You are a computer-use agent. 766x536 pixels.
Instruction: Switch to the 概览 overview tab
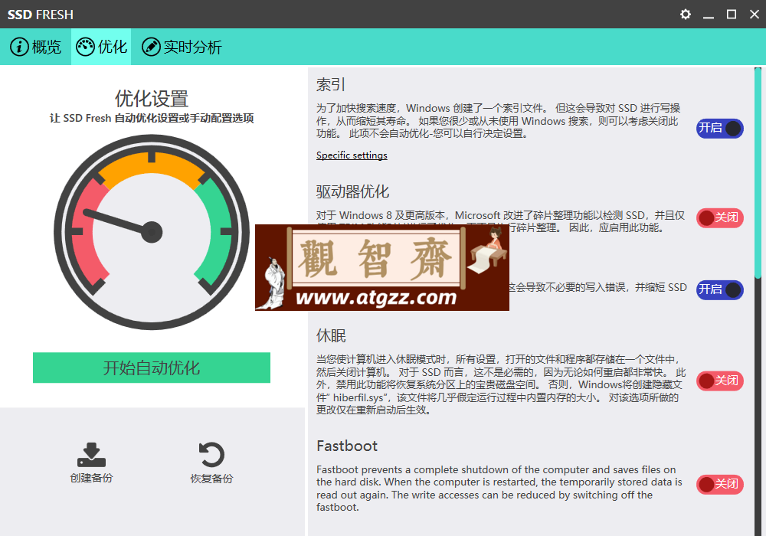(x=36, y=47)
